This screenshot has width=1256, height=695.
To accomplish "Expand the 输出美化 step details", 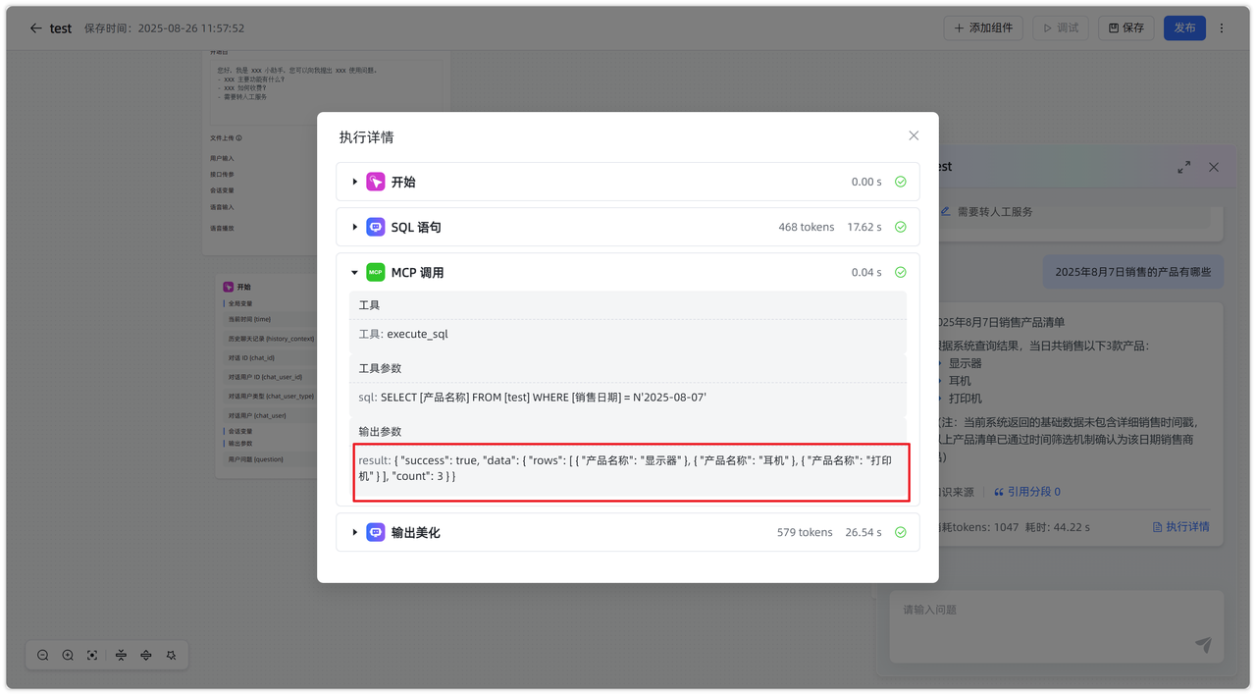I will 355,532.
